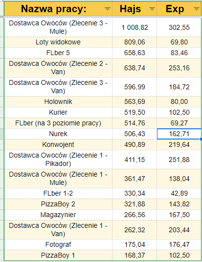Open filter icon for Nazwa pracy column
This screenshot has height=262, width=202.
(x=108, y=9)
